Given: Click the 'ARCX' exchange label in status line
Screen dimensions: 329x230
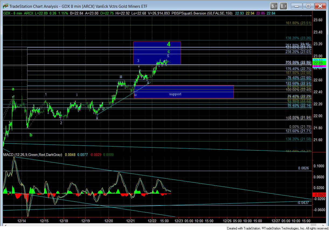Looking at the screenshot, I should [x=28, y=13].
